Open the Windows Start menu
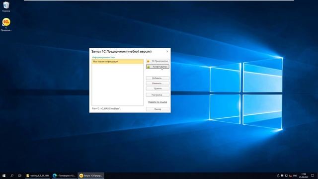This screenshot has width=318, height=179. click(4, 176)
